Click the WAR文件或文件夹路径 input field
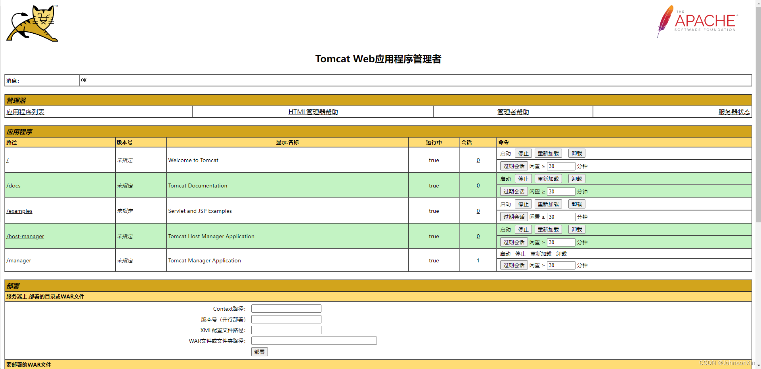 click(314, 341)
